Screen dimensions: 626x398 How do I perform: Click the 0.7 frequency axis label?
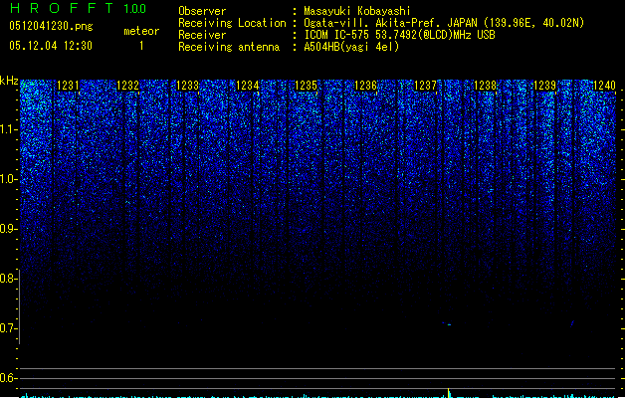coord(9,328)
